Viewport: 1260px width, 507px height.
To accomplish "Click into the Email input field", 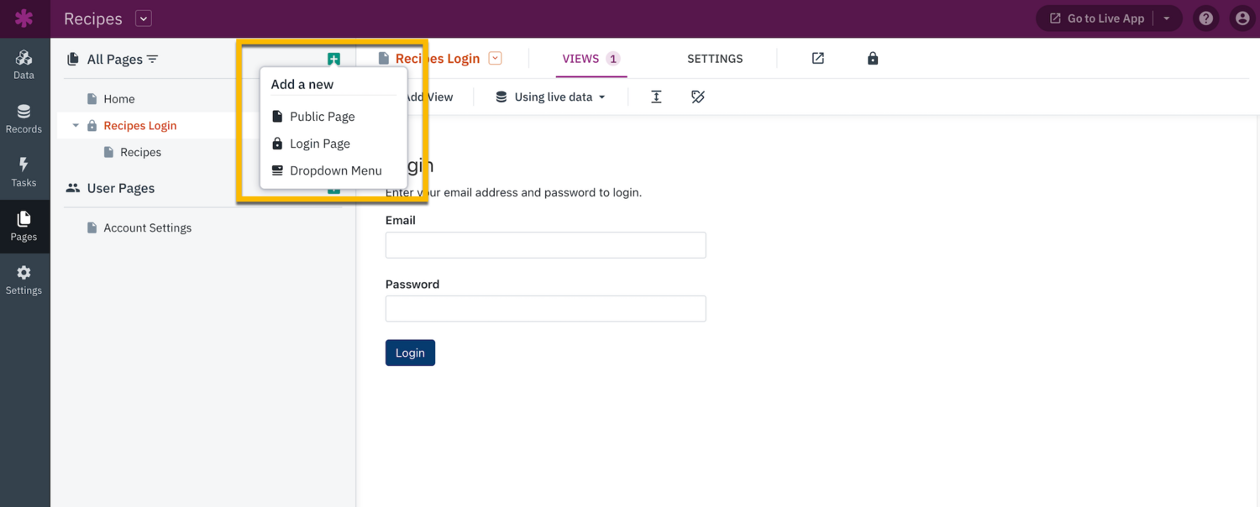I will click(x=545, y=245).
